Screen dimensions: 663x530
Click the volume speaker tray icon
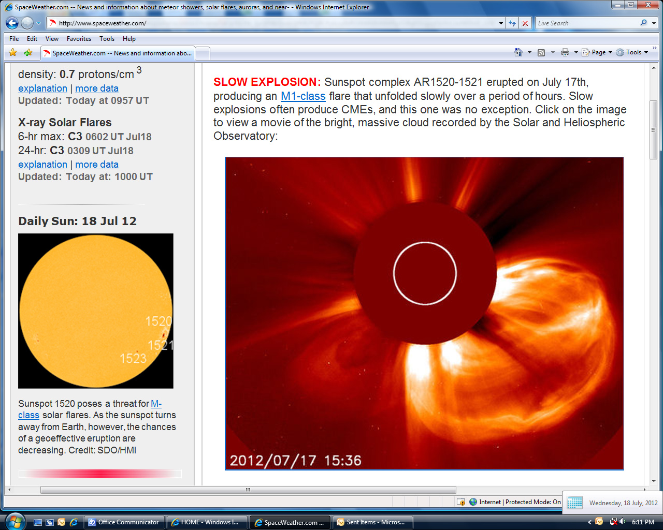coord(622,522)
